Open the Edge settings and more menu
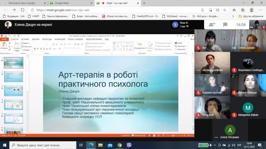Screen dimensions: 266x149 pyautogui.click(x=261, y=10)
